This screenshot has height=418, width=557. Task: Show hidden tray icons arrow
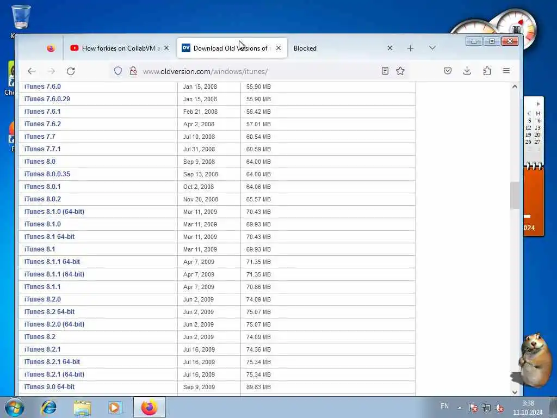click(460, 408)
